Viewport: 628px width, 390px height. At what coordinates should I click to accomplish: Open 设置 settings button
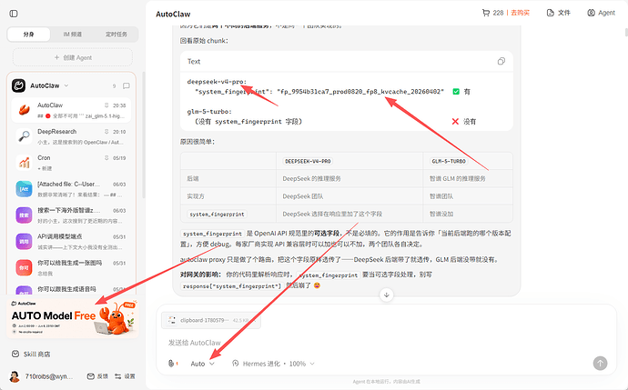125,376
